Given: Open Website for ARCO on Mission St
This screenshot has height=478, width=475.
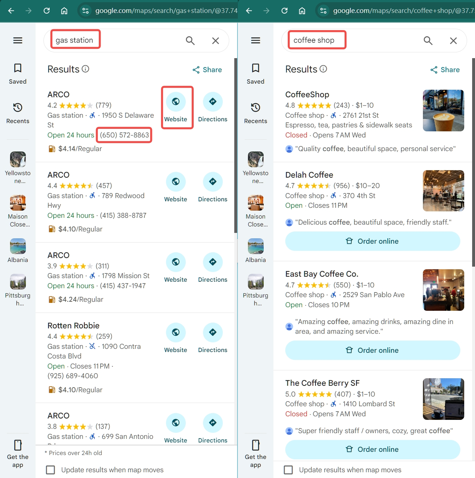Looking at the screenshot, I should pos(176,268).
